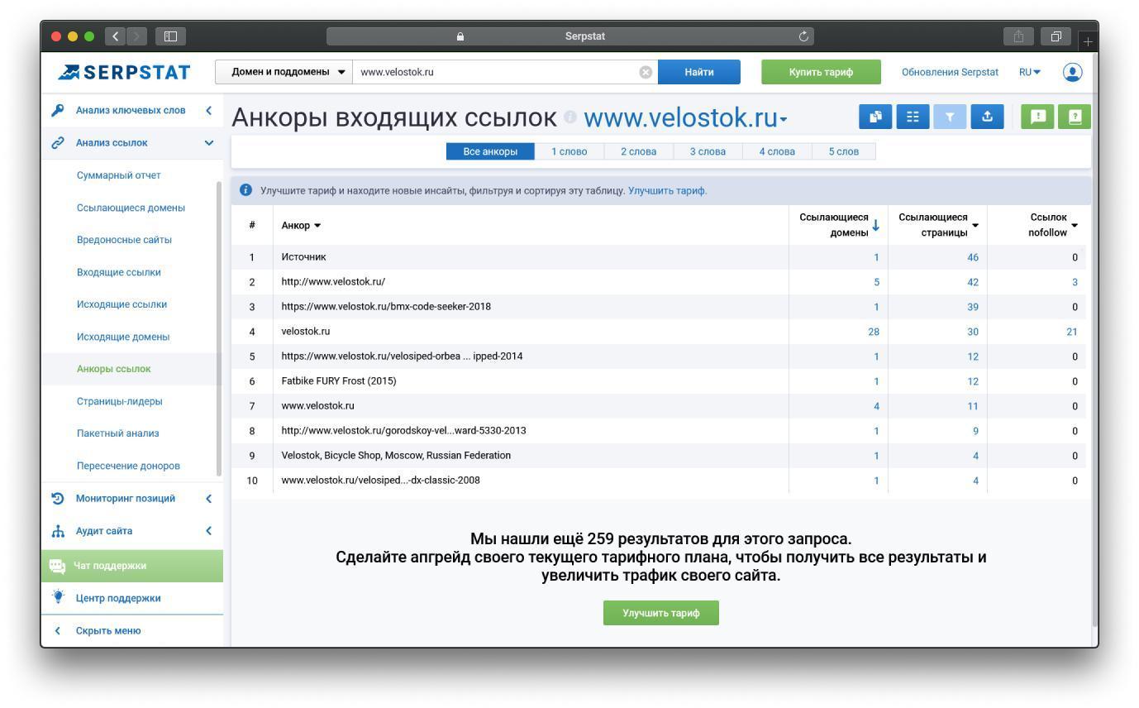Click the lightbulb support center icon
This screenshot has width=1139, height=708.
tap(58, 597)
